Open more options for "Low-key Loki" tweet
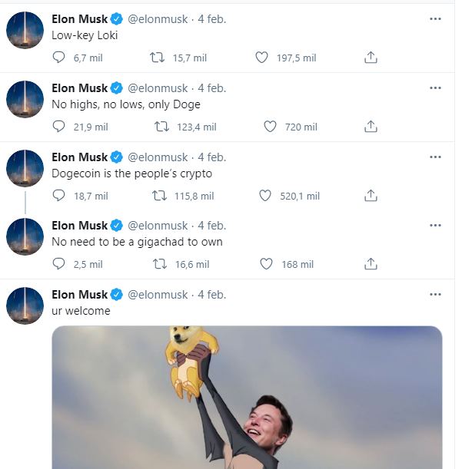 436,18
